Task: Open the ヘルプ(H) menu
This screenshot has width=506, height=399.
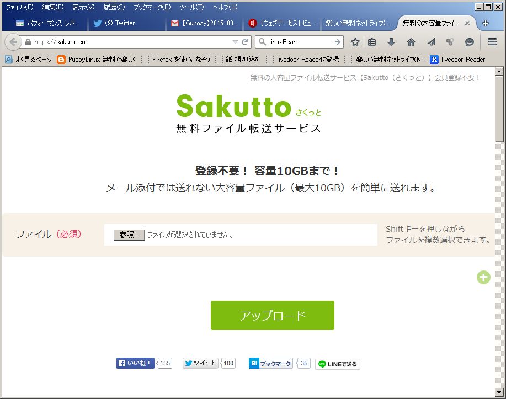Action: [225, 7]
